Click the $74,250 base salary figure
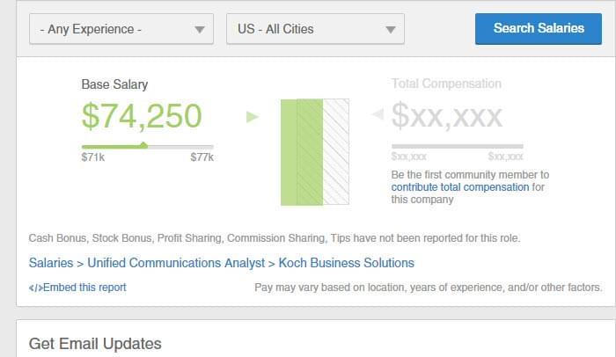616x357 pixels. 142,116
